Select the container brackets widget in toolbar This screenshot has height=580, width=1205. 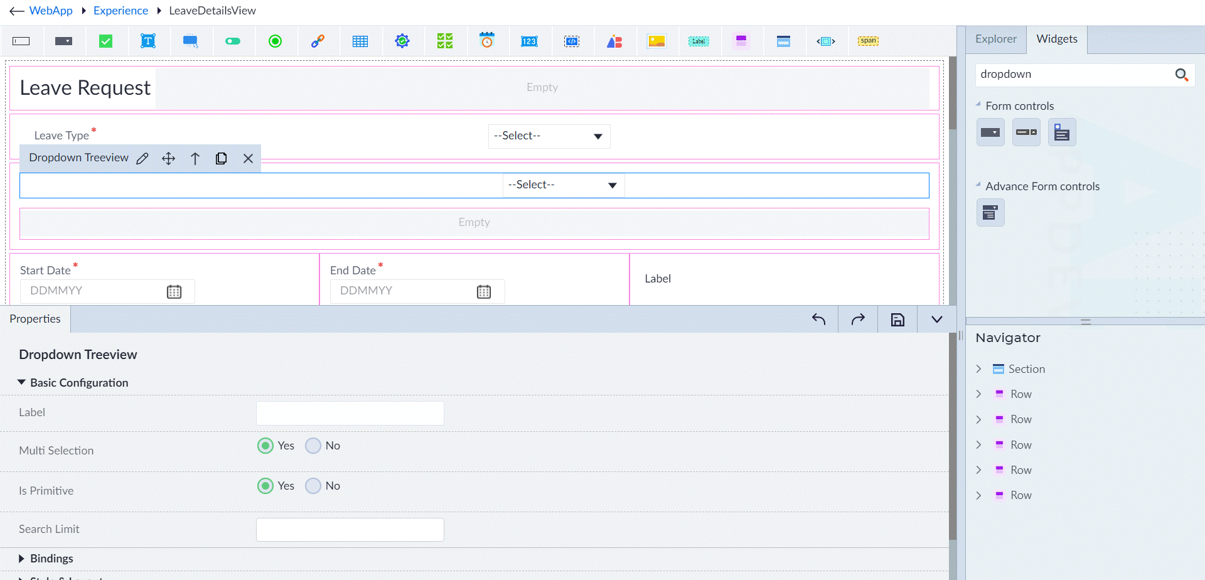pyautogui.click(x=826, y=41)
